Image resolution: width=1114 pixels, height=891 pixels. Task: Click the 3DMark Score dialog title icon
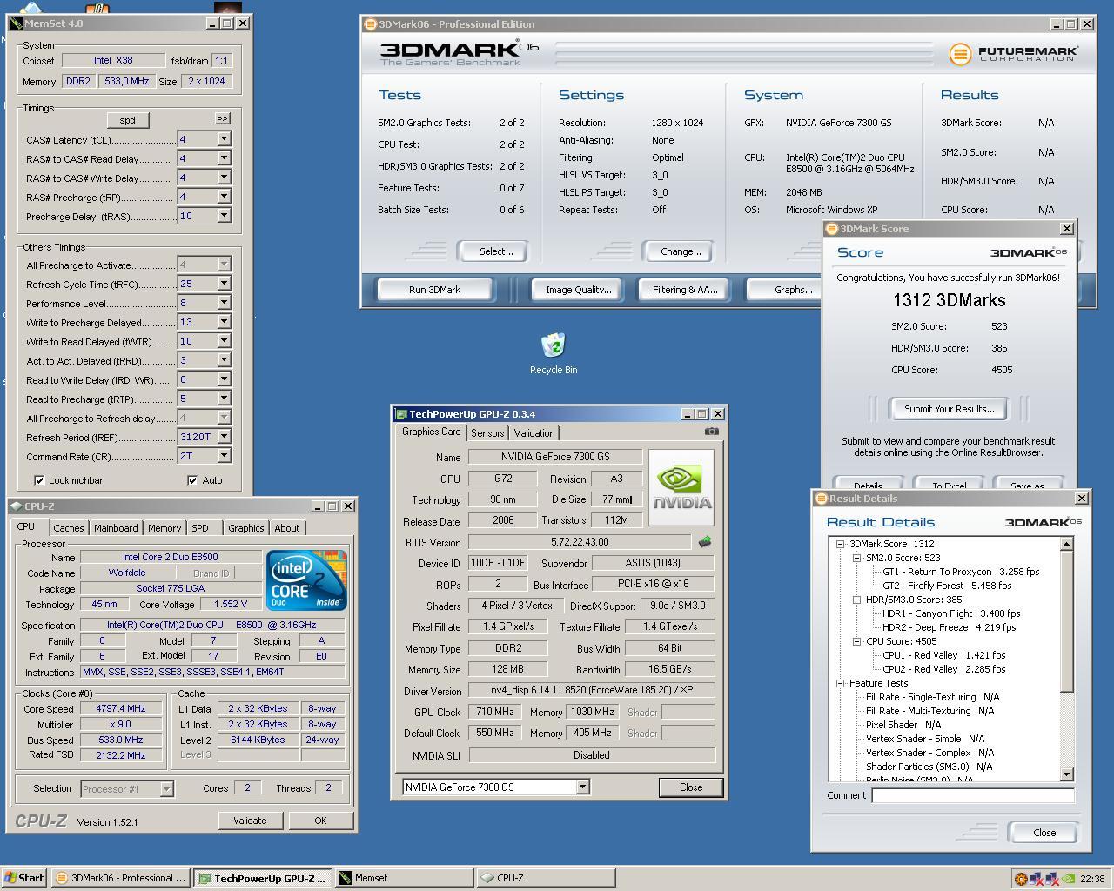pyautogui.click(x=831, y=229)
